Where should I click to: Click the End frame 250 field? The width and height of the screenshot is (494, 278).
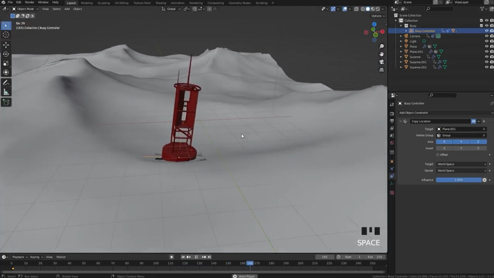coord(375,257)
